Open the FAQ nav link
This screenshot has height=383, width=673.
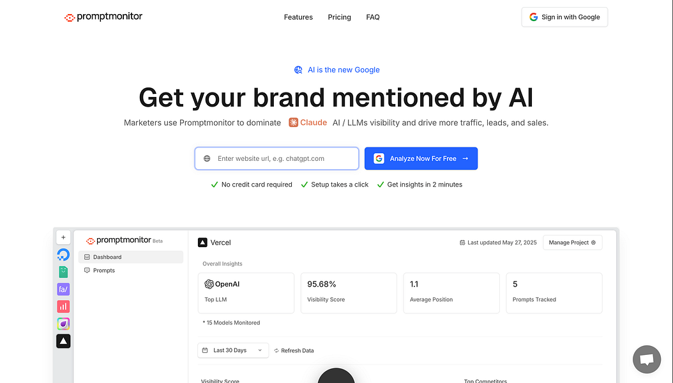click(373, 17)
